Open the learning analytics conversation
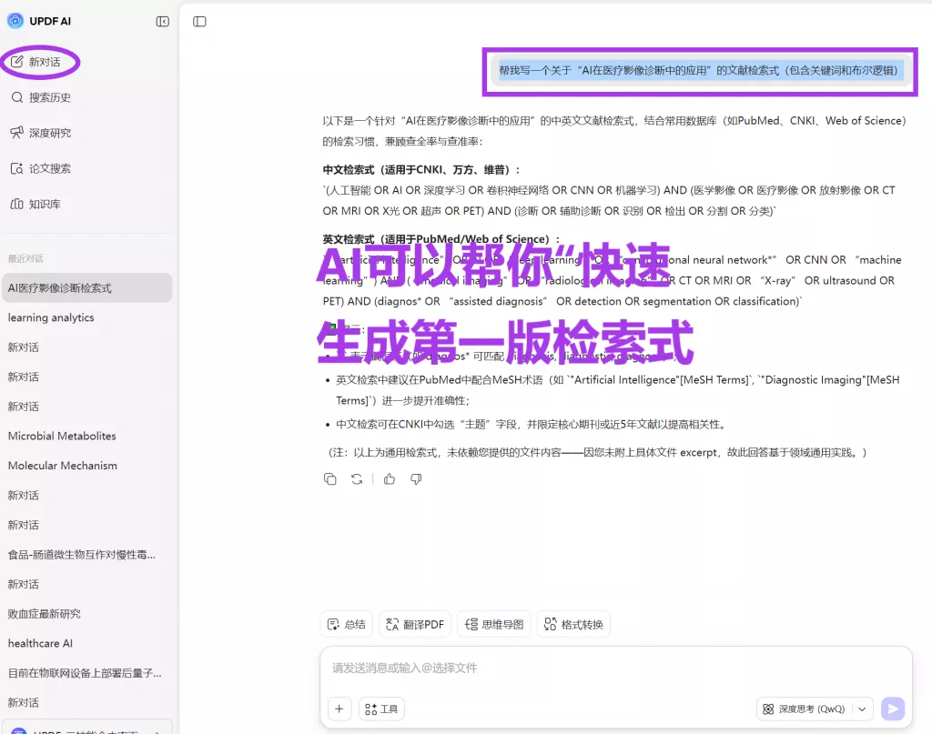Screen dimensions: 932x734 click(x=53, y=317)
